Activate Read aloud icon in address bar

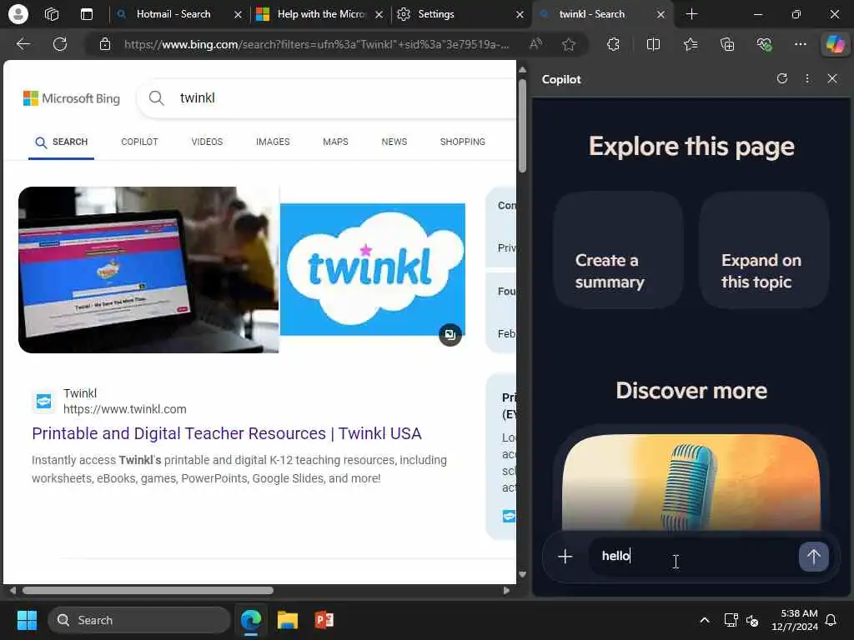[536, 44]
